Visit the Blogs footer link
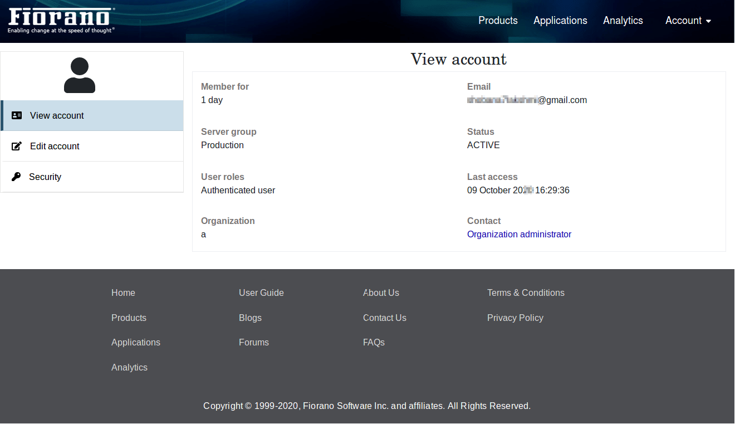This screenshot has height=424, width=735. tap(250, 318)
